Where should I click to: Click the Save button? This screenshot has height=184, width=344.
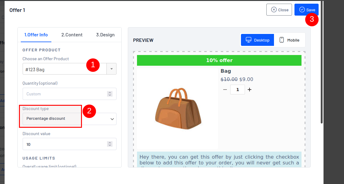point(306,10)
